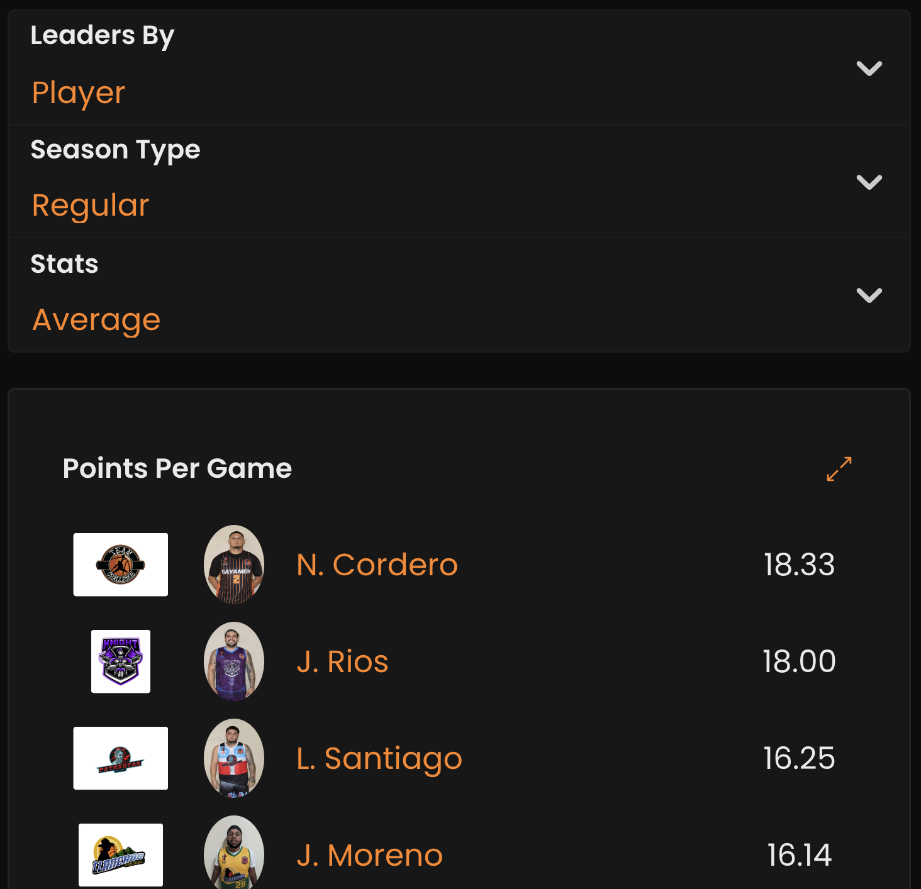The height and width of the screenshot is (889, 921).
Task: Select the Regular season type value
Action: point(91,206)
